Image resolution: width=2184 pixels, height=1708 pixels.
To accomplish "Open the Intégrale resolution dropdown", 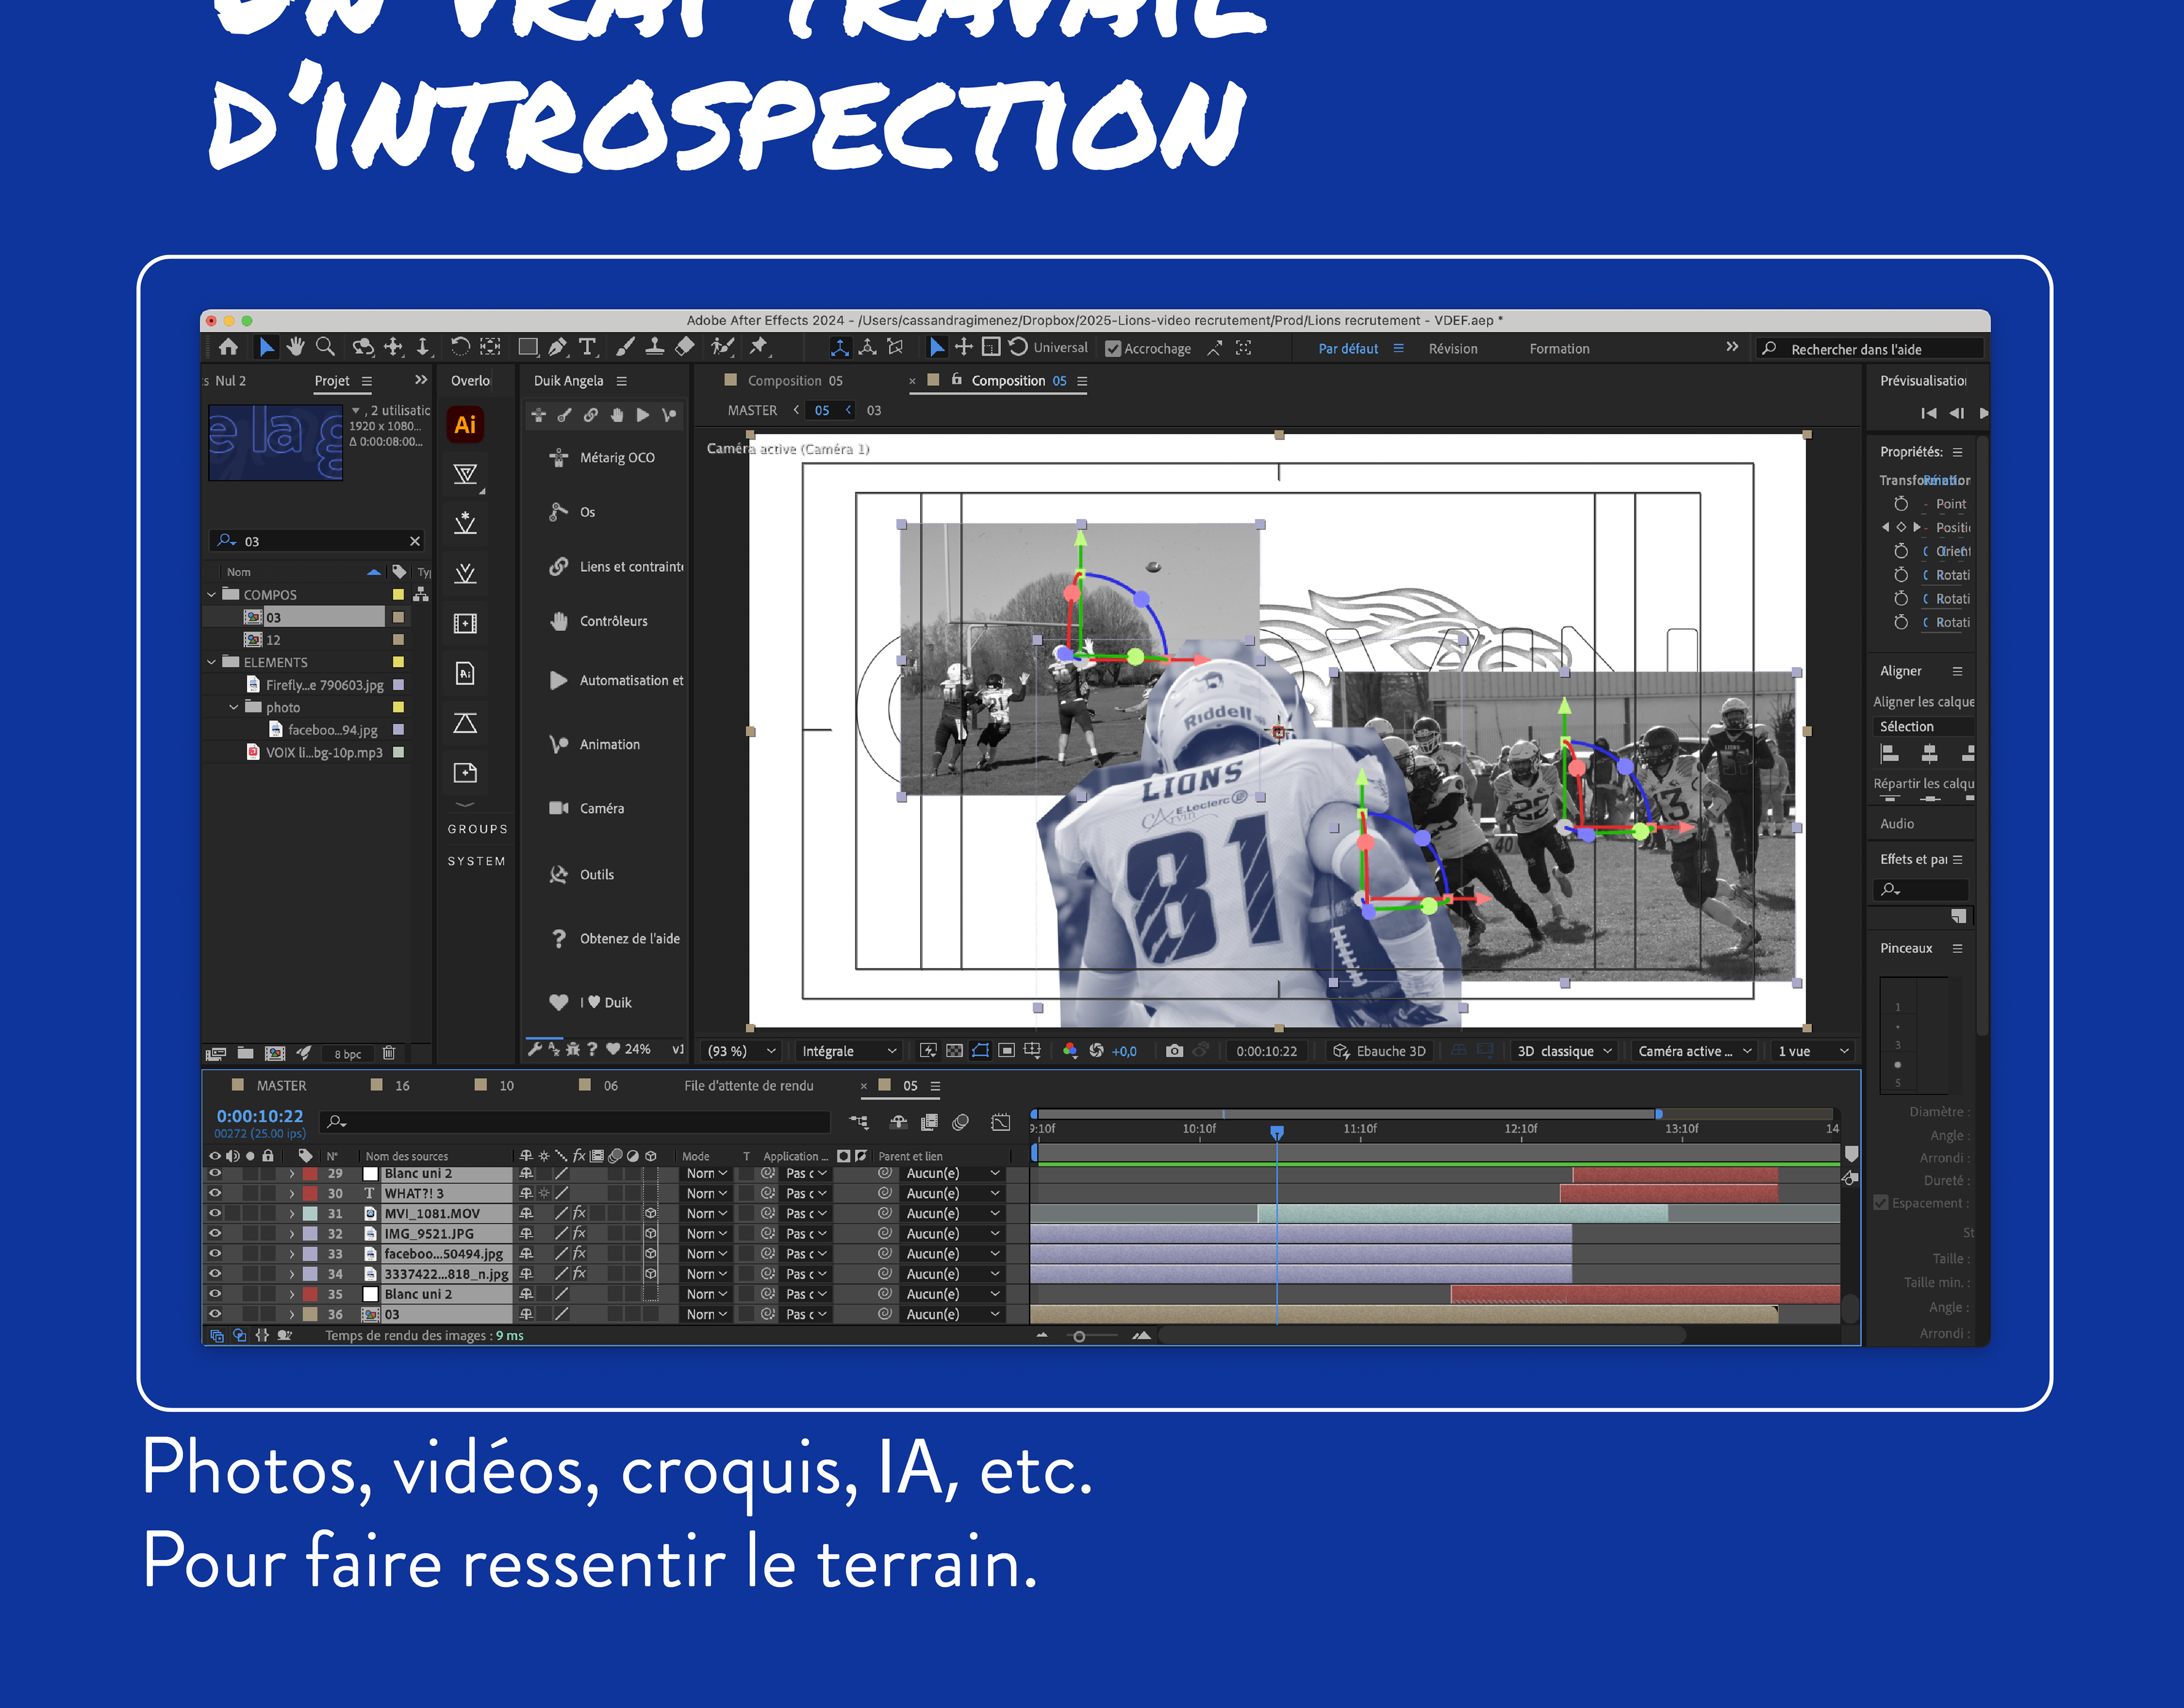I will click(848, 1051).
